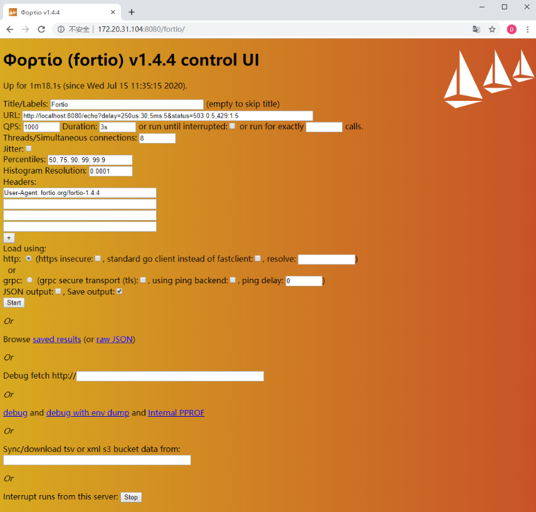Click the s3 bucket data source field
Viewport: 536px width, 512px height.
click(97, 461)
